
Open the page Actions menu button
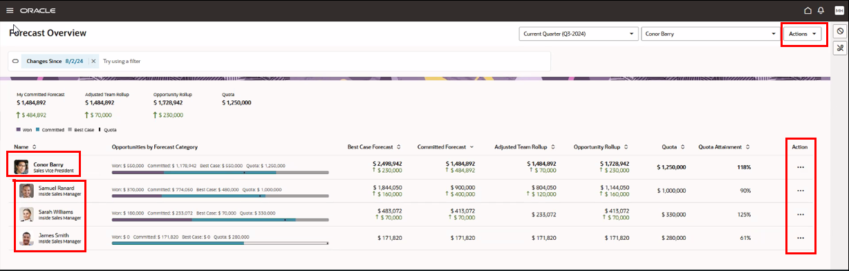802,33
